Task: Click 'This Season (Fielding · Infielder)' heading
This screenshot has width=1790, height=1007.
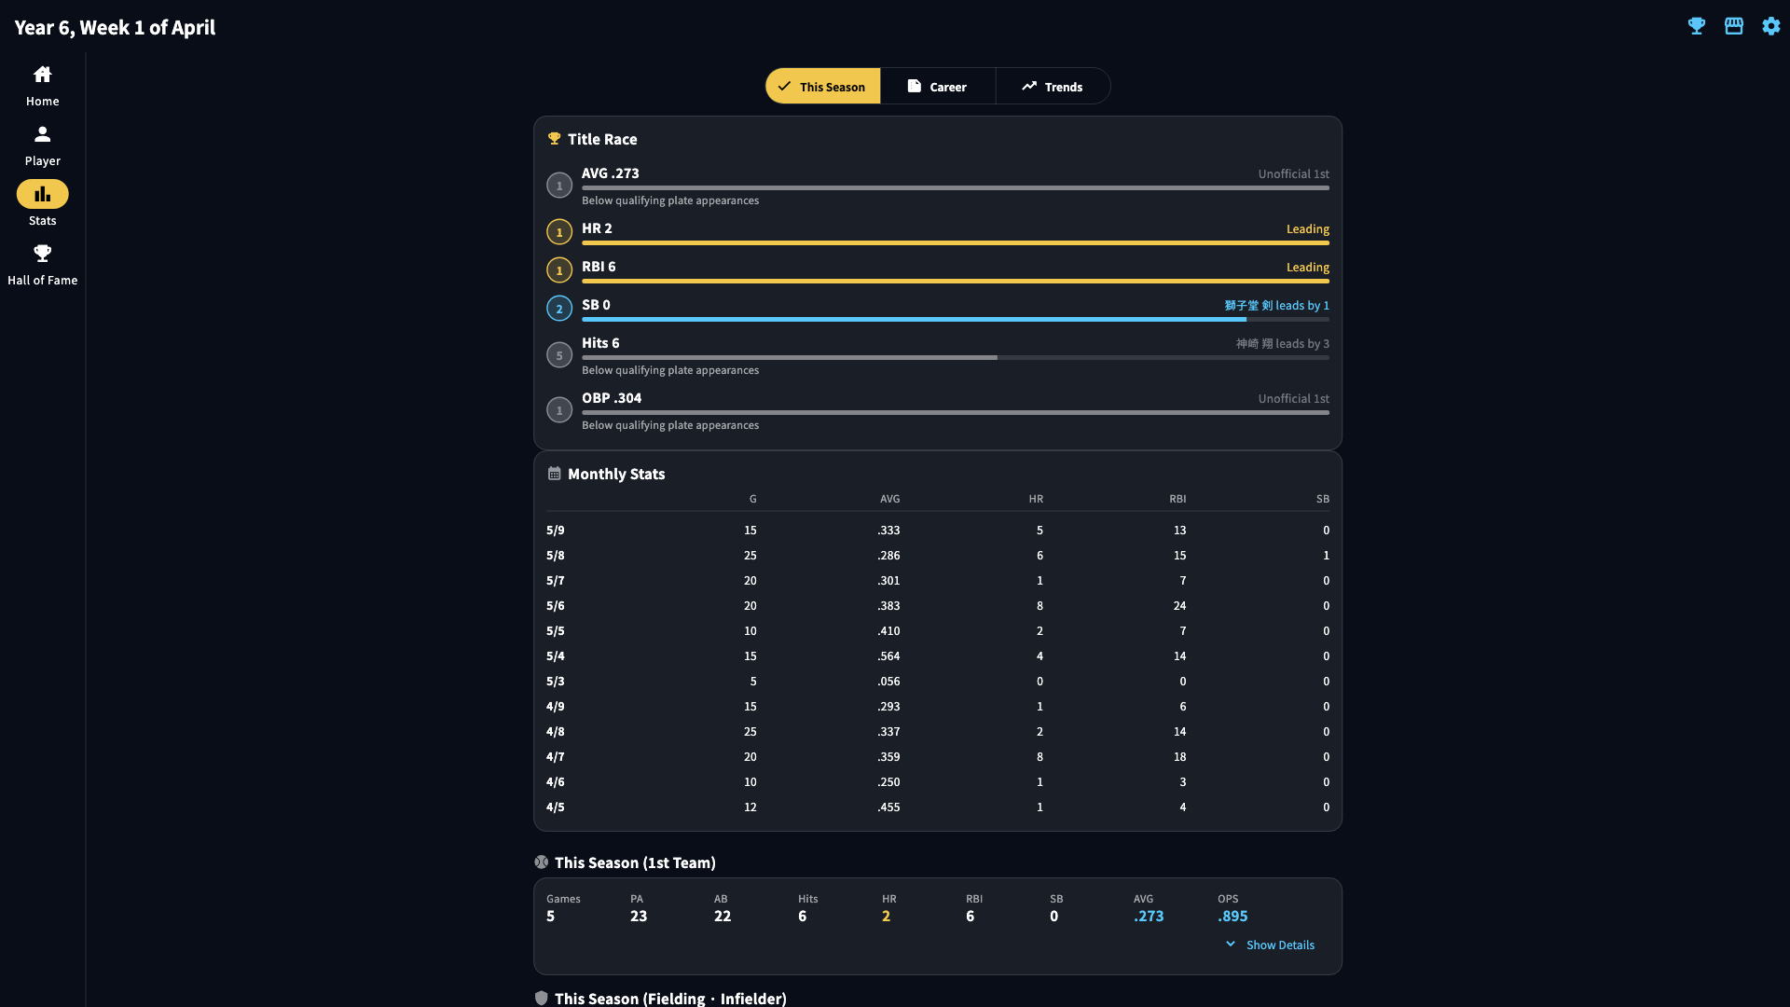Action: tap(670, 998)
